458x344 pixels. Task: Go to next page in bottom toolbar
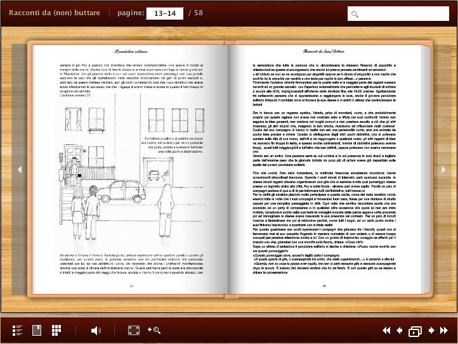[x=431, y=330]
